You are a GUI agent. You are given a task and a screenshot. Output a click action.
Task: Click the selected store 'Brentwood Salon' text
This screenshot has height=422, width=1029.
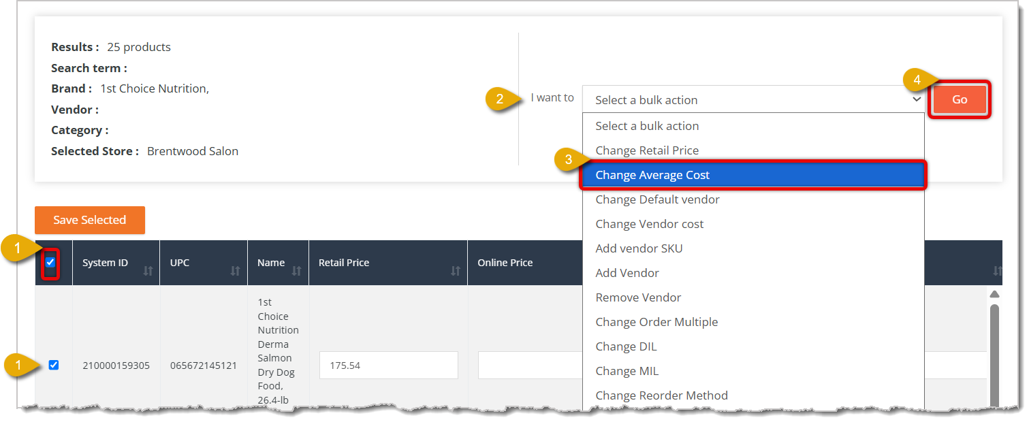(193, 151)
